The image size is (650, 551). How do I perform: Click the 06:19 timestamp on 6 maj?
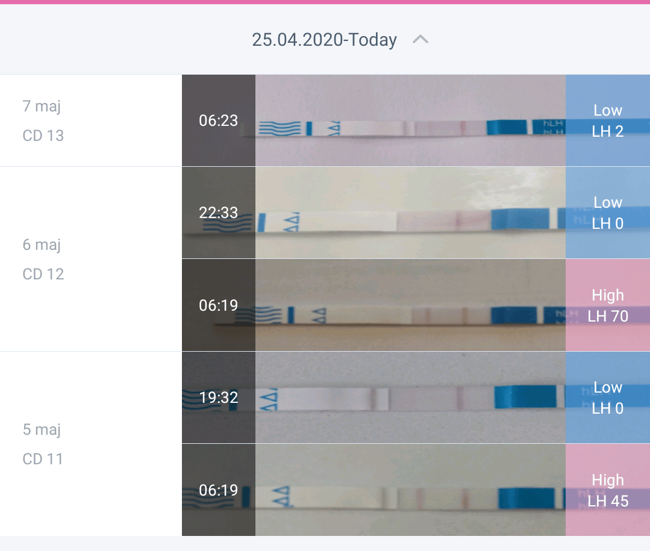point(219,305)
